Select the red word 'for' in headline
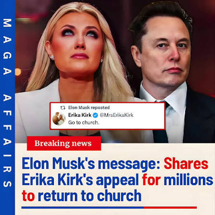 152,179
